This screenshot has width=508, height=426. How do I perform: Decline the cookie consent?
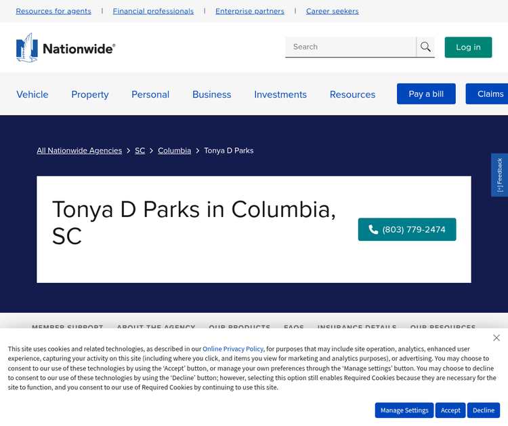tap(483, 410)
